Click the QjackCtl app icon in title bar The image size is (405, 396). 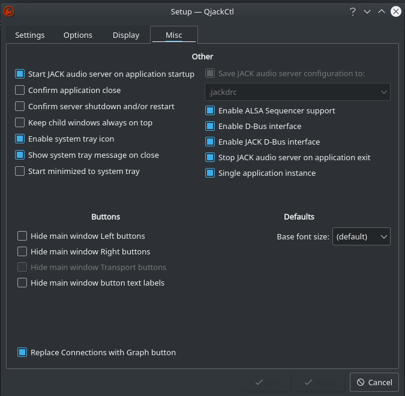[x=10, y=11]
